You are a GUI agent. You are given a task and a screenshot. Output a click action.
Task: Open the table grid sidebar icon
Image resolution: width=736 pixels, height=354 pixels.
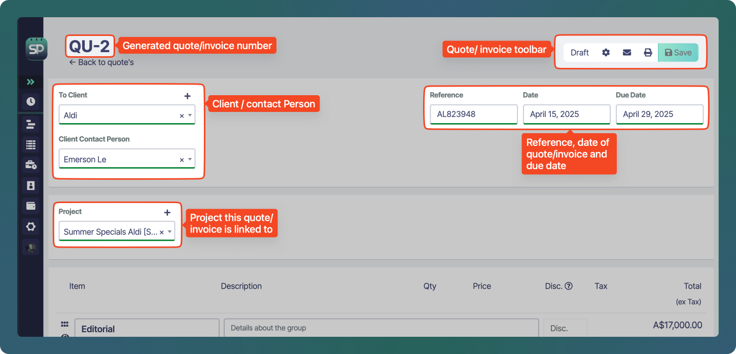tap(31, 145)
